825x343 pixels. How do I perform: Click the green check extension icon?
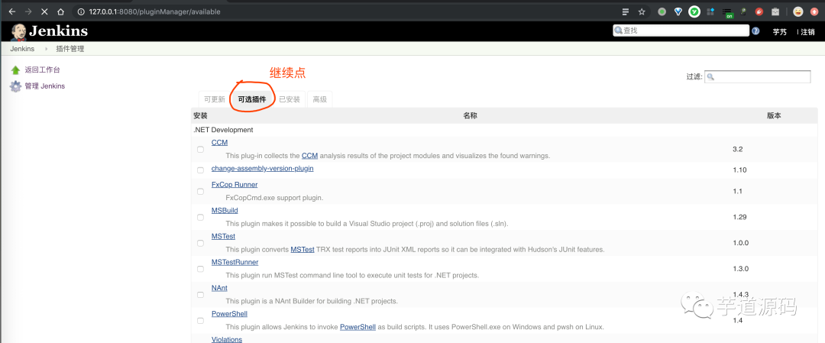pos(694,11)
